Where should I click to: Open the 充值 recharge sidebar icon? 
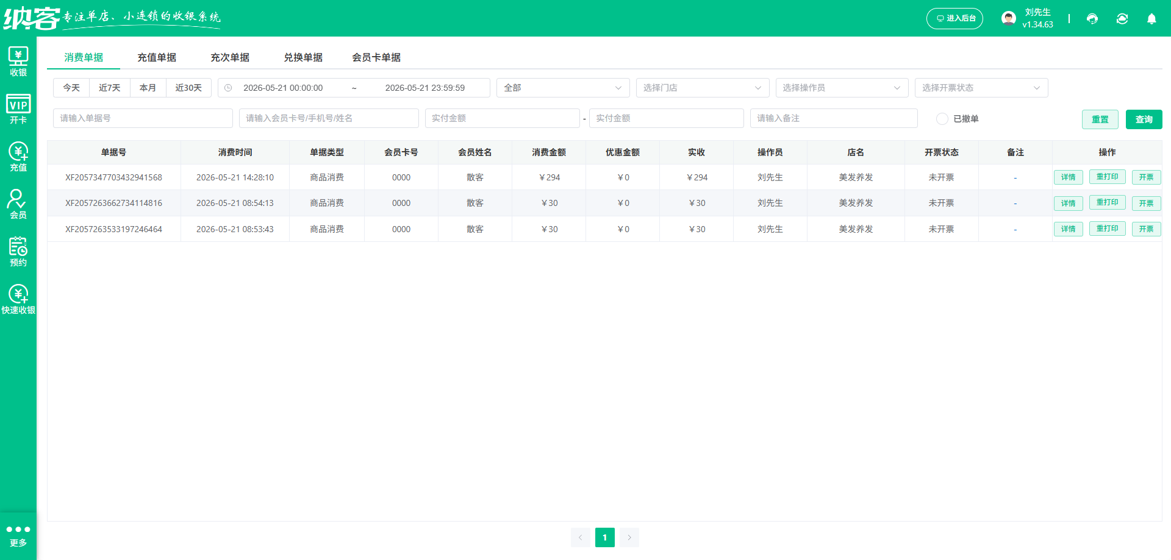click(x=18, y=157)
